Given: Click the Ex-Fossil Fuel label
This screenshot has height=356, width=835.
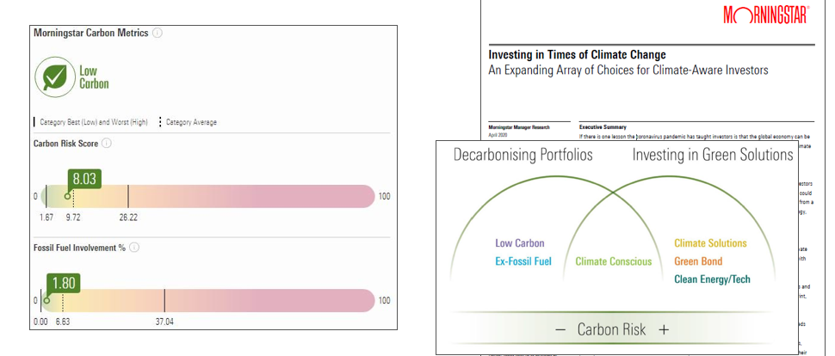Looking at the screenshot, I should pyautogui.click(x=523, y=261).
